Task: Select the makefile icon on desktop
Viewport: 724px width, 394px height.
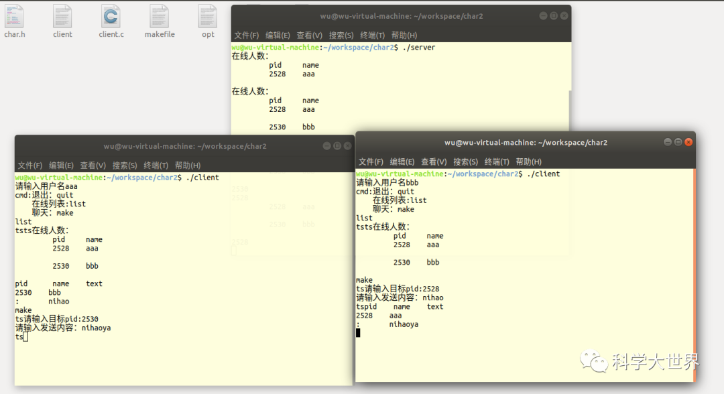Action: tap(160, 17)
